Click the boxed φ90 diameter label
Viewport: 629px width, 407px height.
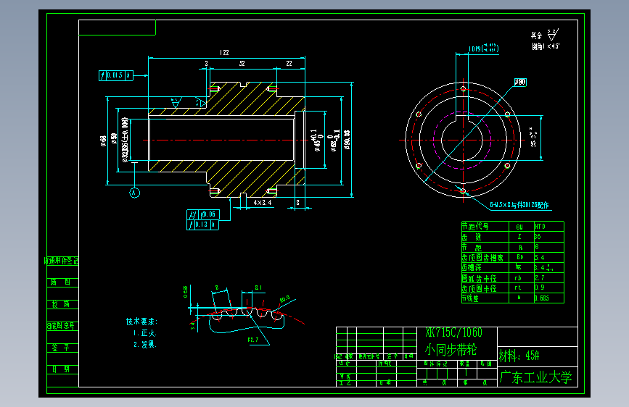click(520, 82)
